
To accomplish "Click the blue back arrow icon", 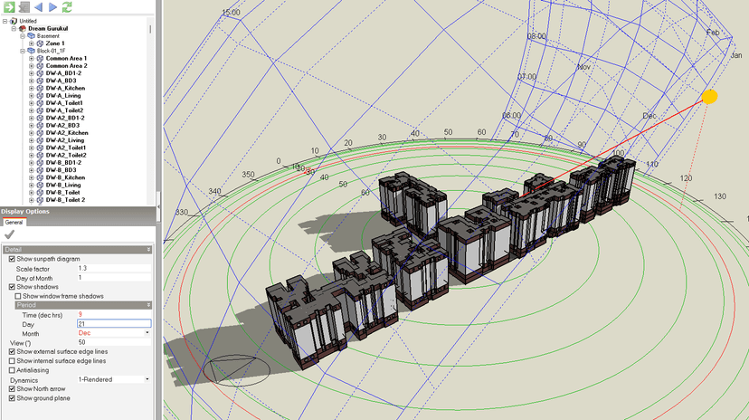I will (36, 7).
